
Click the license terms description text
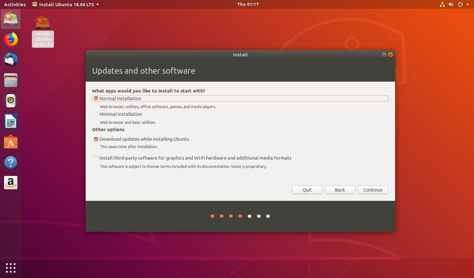coord(183,167)
